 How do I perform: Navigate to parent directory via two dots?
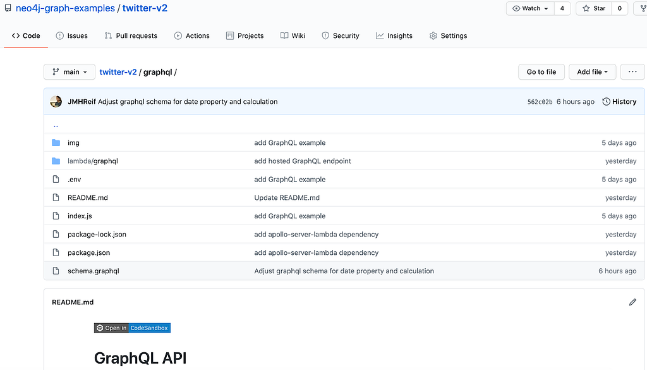(x=56, y=125)
